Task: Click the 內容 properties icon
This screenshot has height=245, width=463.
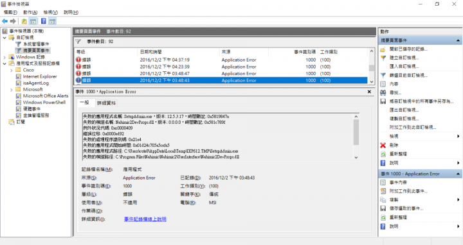Action: (x=383, y=84)
